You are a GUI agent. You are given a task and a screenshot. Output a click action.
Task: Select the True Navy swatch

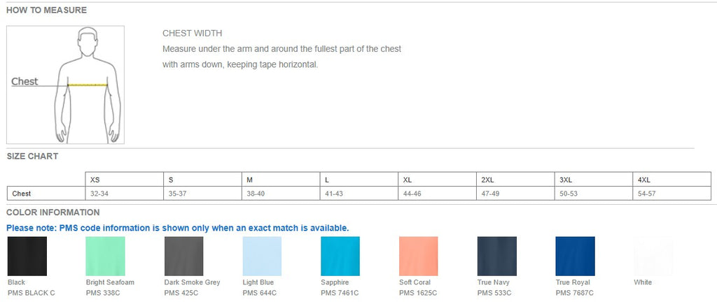(497, 256)
